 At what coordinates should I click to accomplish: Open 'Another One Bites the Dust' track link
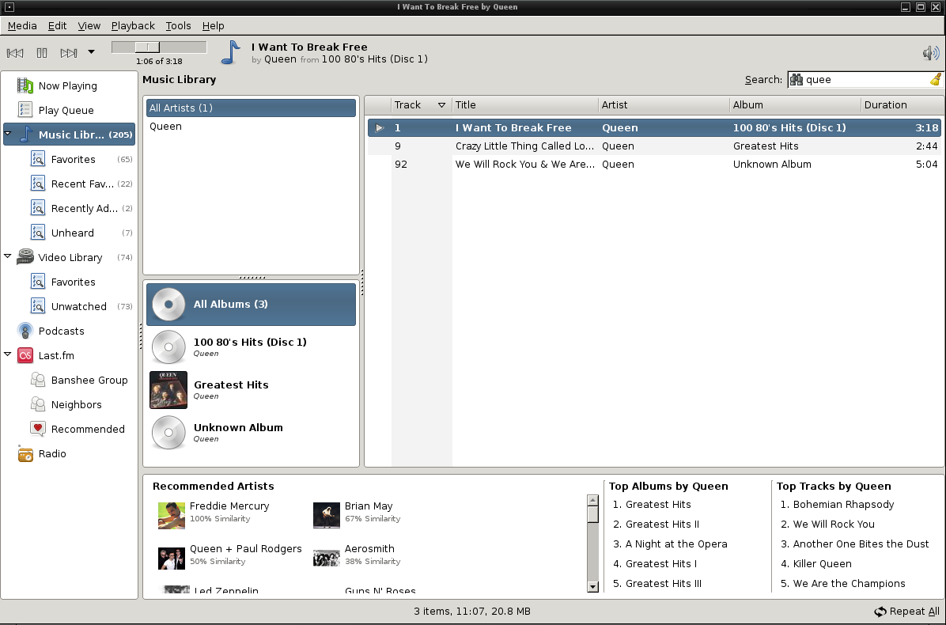coord(861,544)
